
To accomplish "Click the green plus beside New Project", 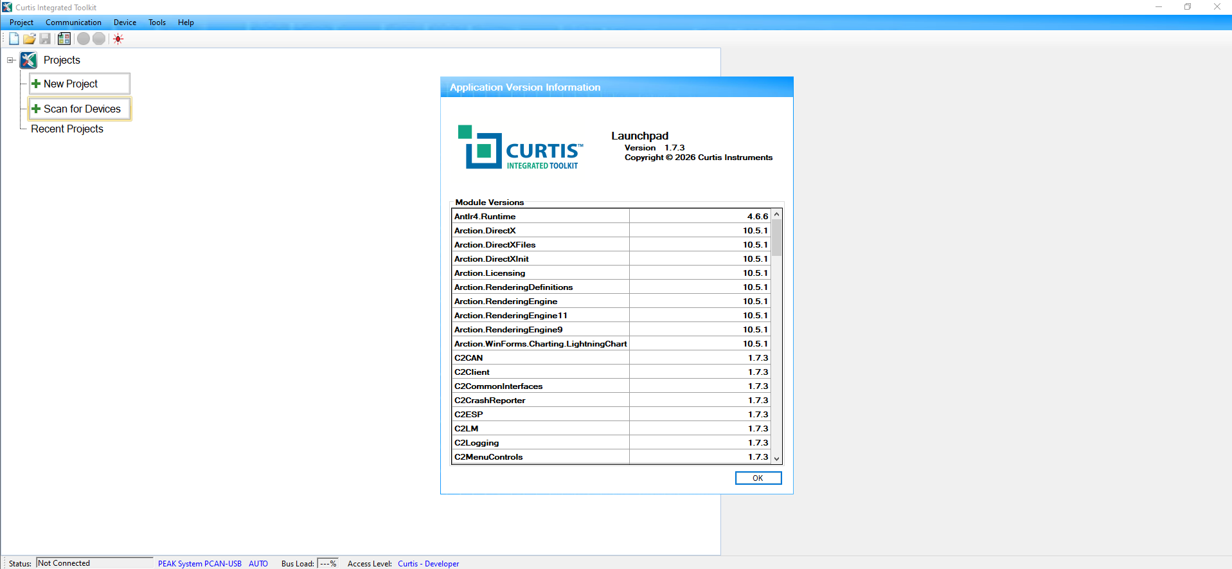I will (x=36, y=84).
